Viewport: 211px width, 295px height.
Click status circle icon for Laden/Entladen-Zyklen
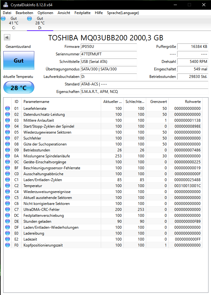[x=8, y=180]
